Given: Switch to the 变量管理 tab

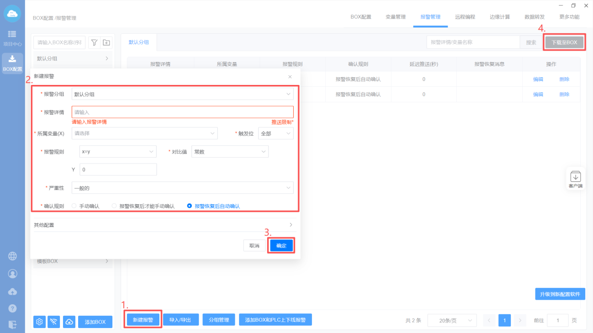Looking at the screenshot, I should click(x=395, y=17).
